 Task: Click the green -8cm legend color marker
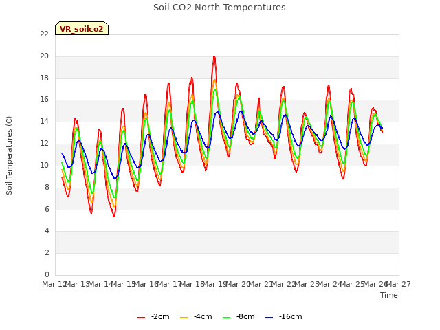226,318
